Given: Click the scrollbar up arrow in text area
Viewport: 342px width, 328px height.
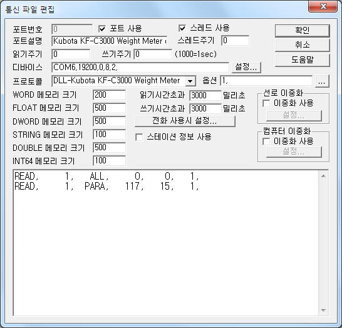Looking at the screenshot, I should pyautogui.click(x=323, y=176).
